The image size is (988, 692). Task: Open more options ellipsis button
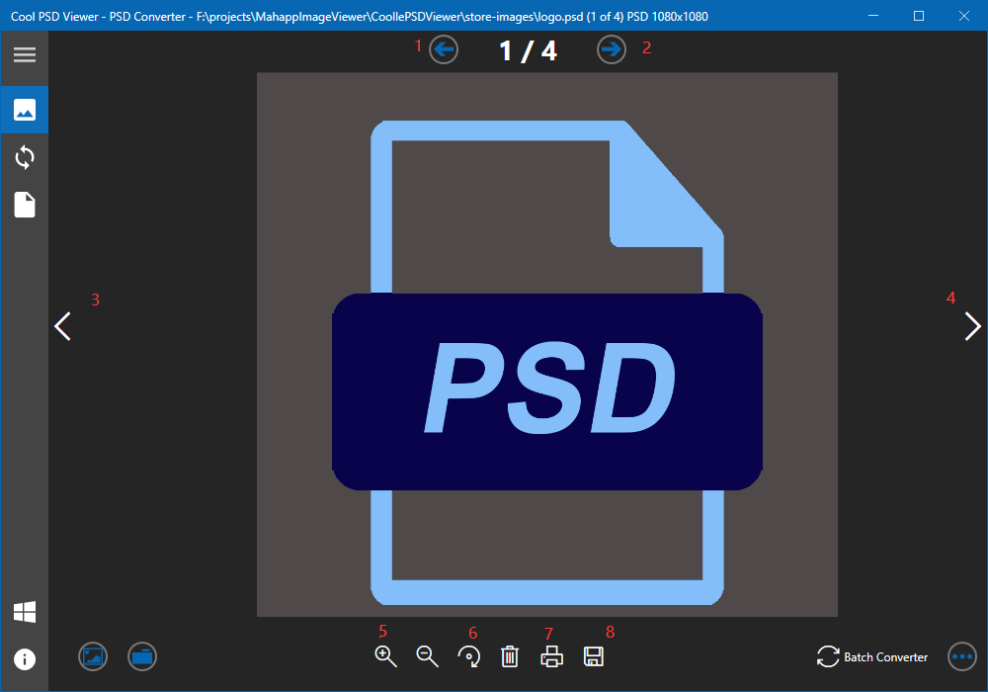point(961,656)
